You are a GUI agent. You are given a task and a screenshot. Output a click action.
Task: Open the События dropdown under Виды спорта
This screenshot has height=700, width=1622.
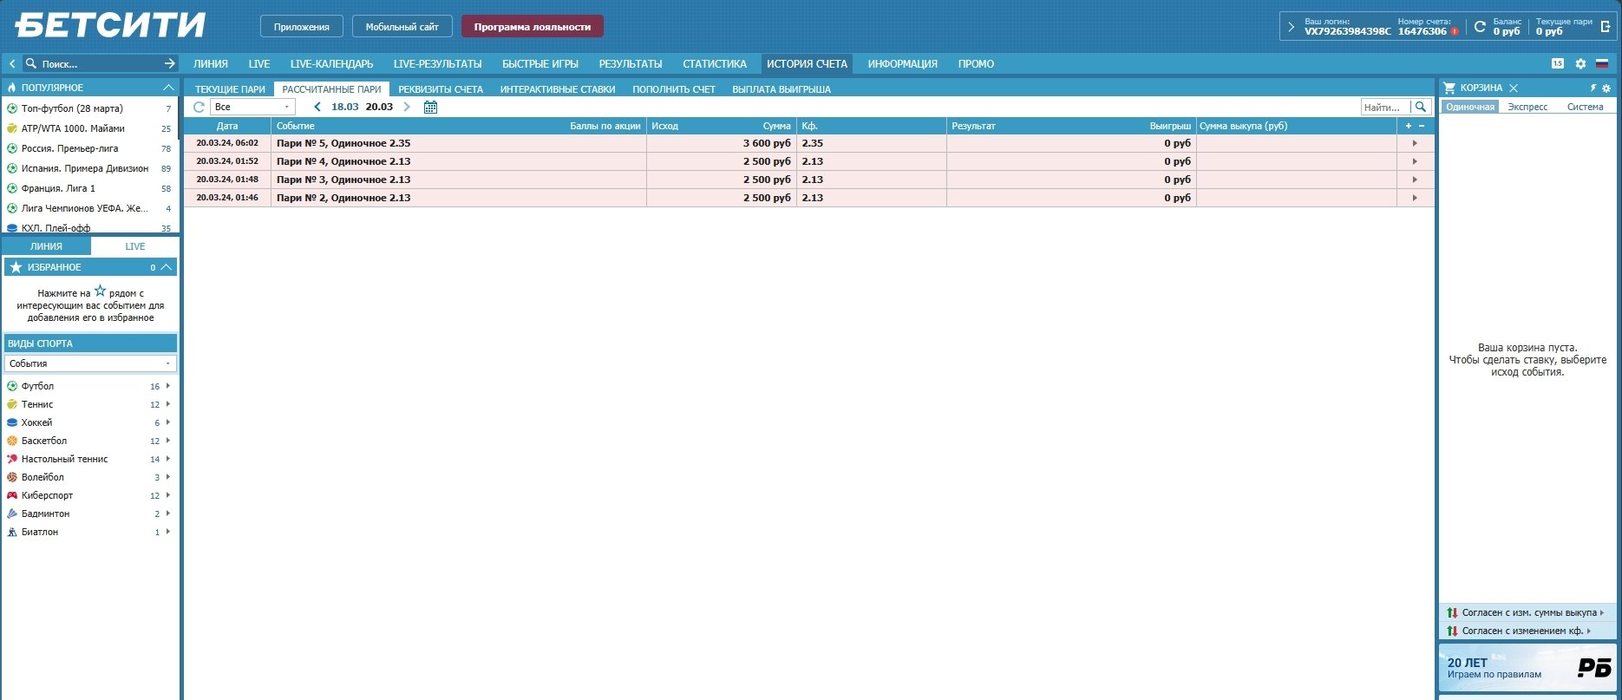click(x=90, y=363)
